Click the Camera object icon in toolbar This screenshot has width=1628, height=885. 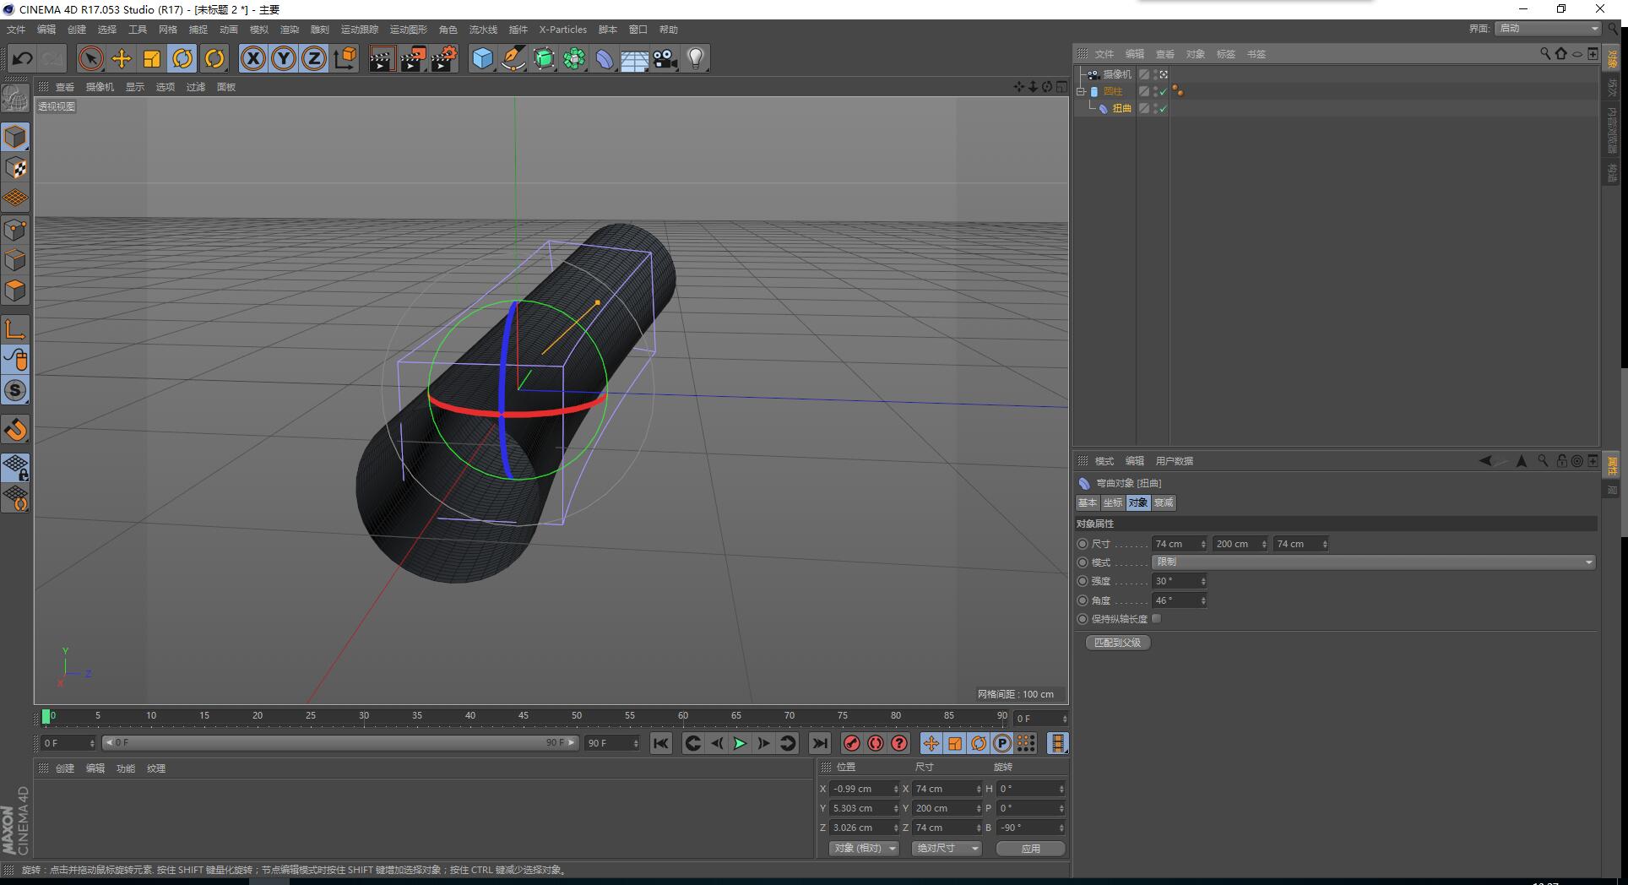pyautogui.click(x=665, y=58)
